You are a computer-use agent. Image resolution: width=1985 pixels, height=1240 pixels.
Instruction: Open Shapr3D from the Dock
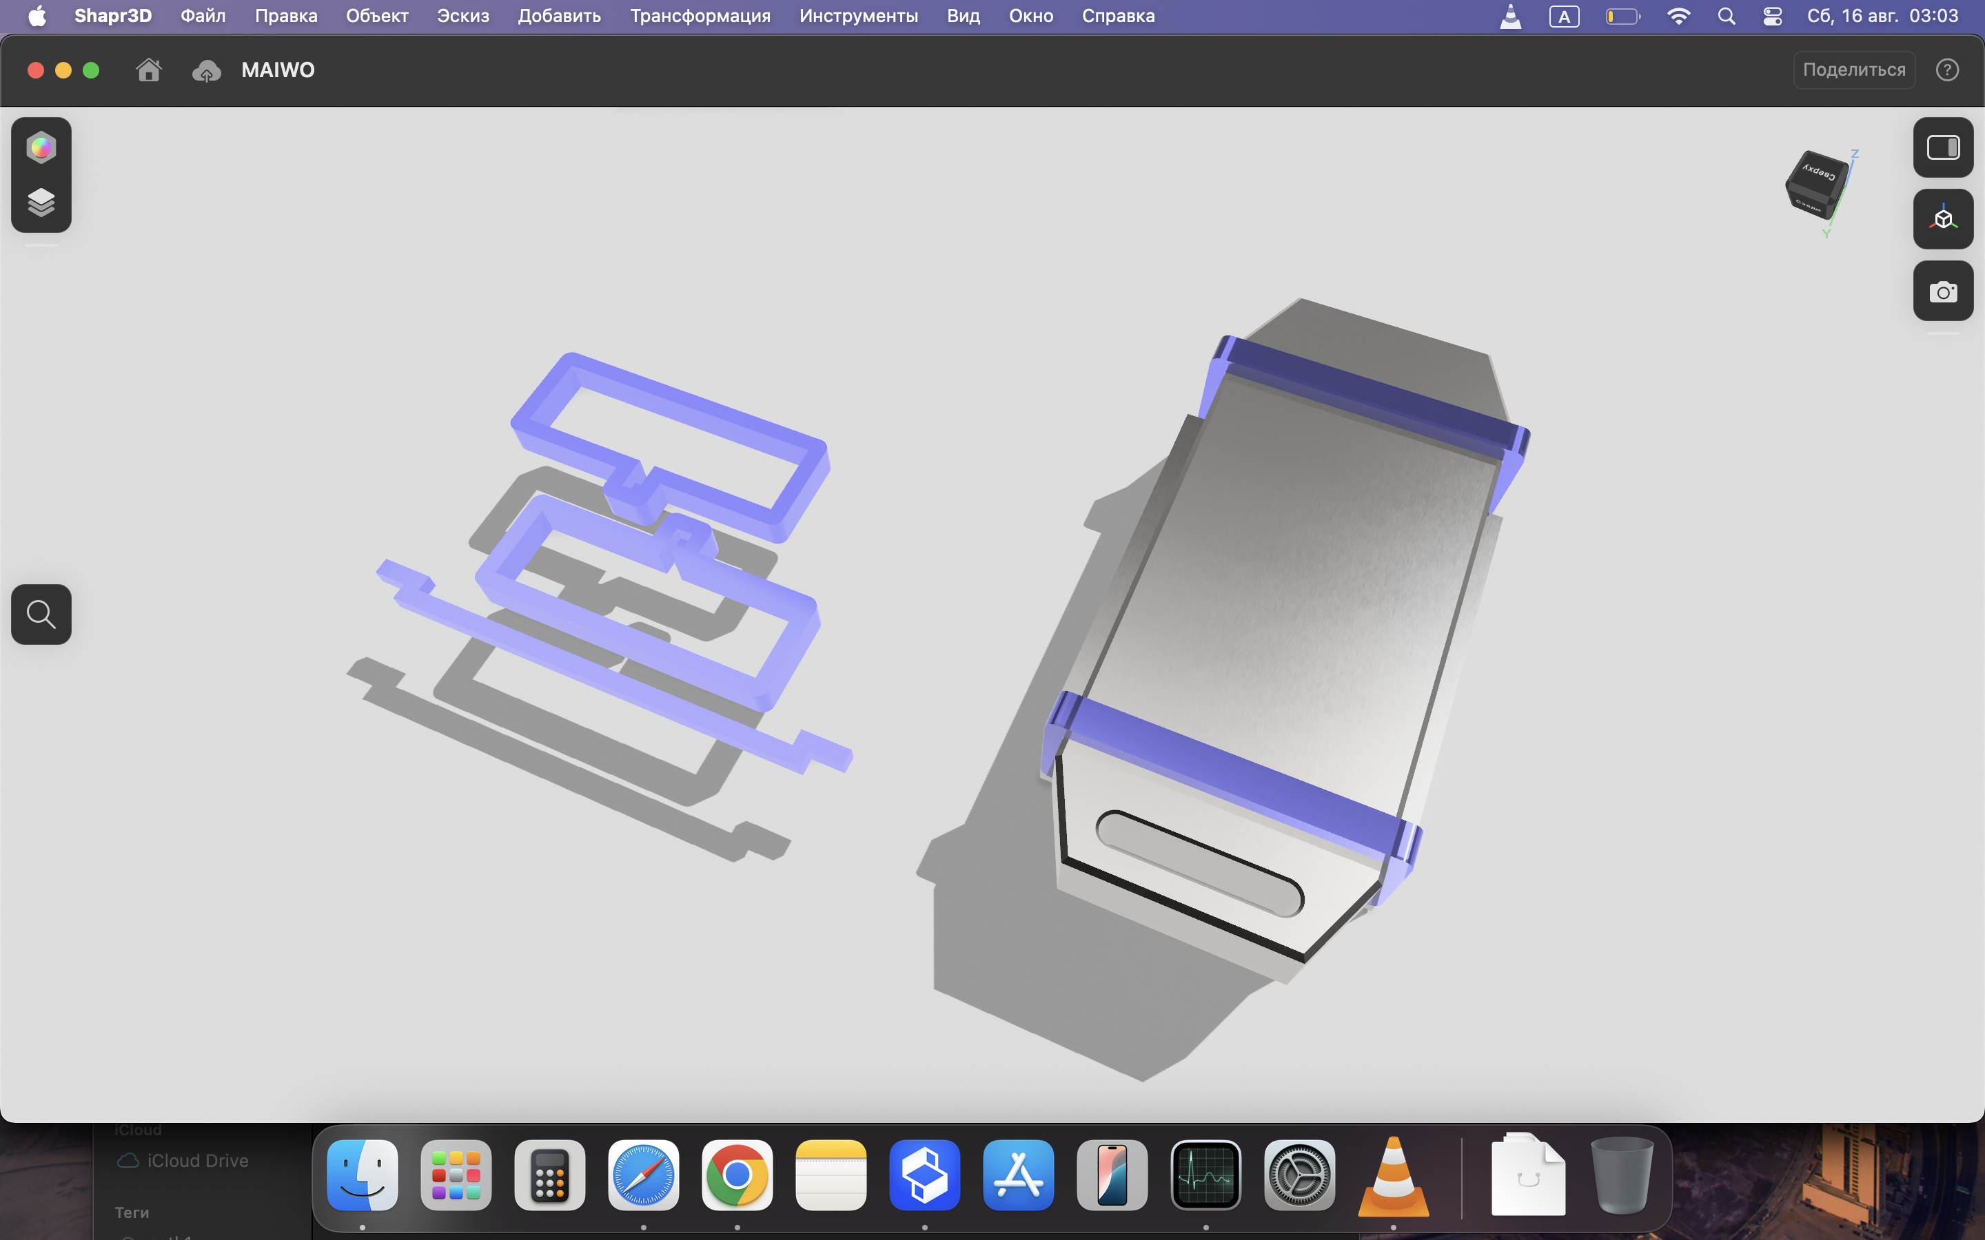[924, 1175]
